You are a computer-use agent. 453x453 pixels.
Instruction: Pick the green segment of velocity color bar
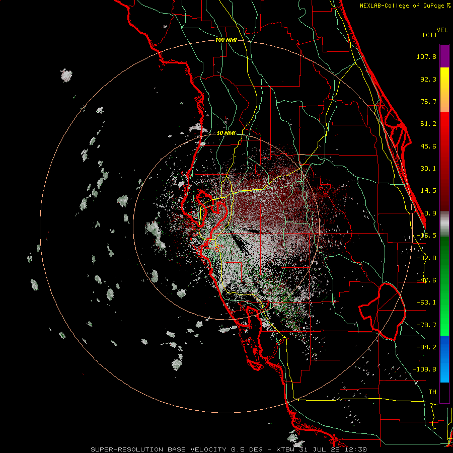coord(444,286)
